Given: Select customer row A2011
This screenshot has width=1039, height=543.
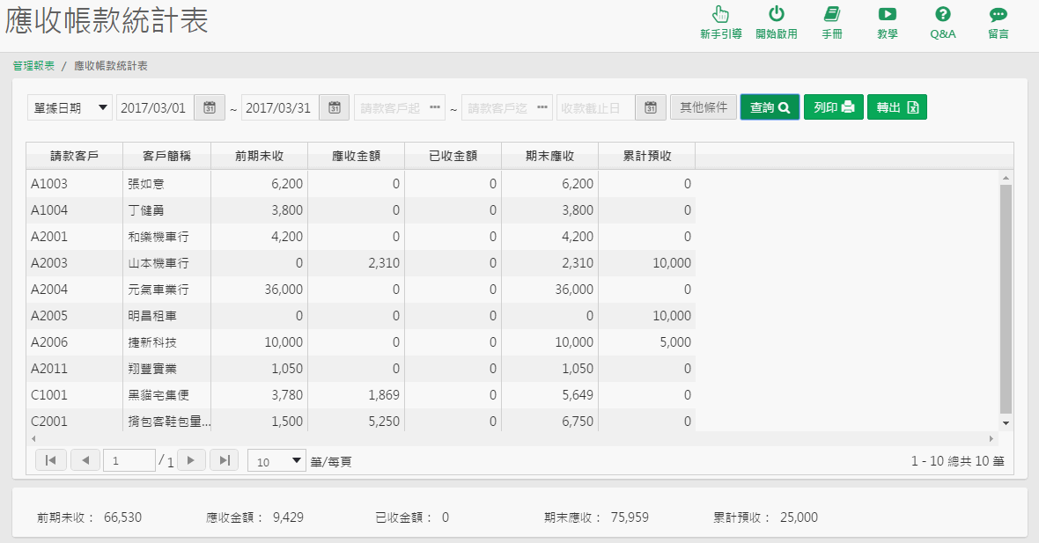Looking at the screenshot, I should (360, 369).
